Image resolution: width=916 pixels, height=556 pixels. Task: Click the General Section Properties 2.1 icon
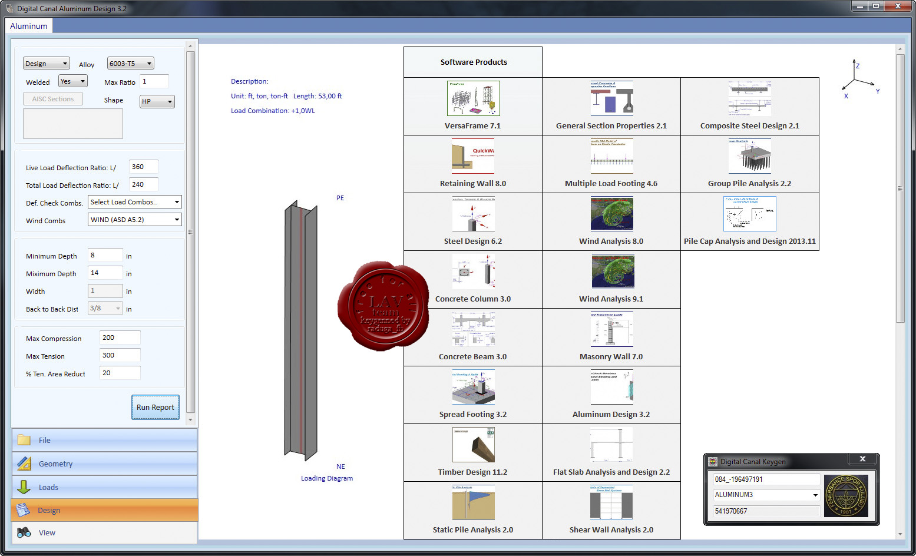pyautogui.click(x=611, y=98)
